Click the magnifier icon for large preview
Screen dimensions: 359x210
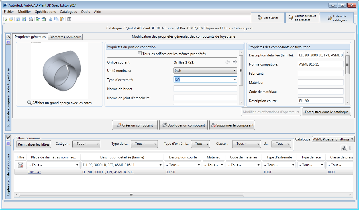tap(29, 103)
